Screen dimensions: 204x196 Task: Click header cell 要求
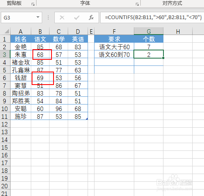114,39
